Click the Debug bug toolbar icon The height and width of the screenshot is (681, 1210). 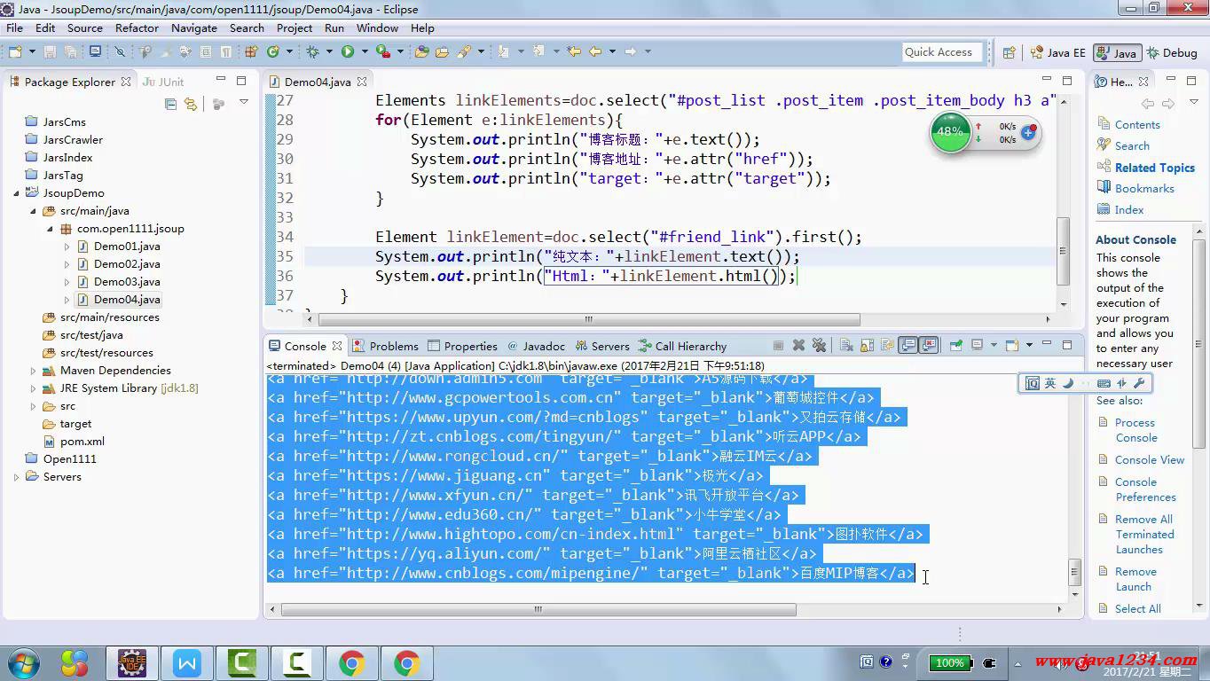[x=312, y=51]
